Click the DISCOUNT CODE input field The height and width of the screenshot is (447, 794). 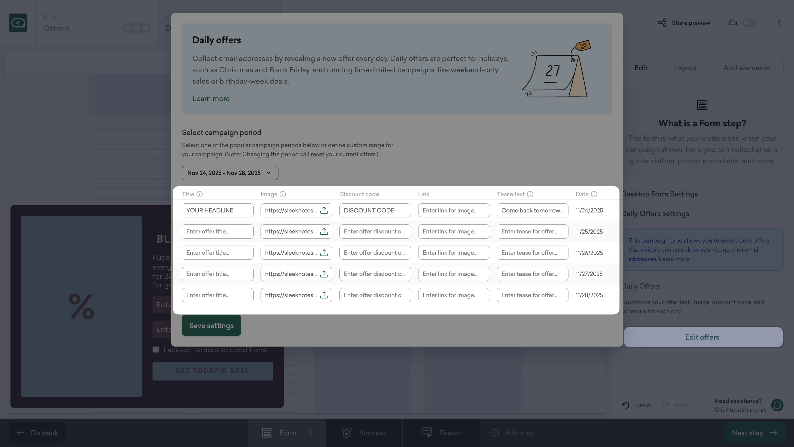click(375, 210)
